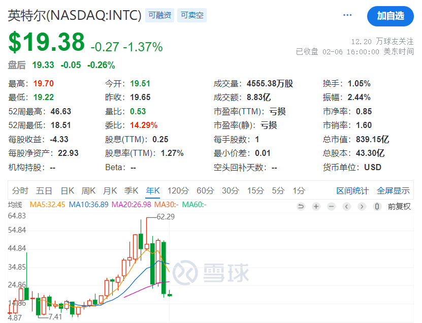The height and width of the screenshot is (323, 422).
Task: Click the 市净率 value 0.85
Action: (364, 111)
